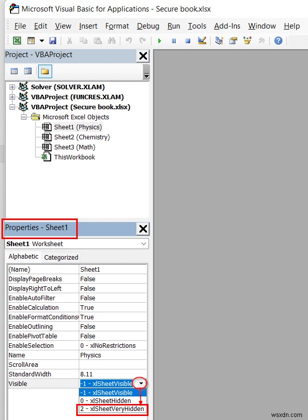The width and height of the screenshot is (308, 420).
Task: Toggle Folders icon in Project panel
Action: (x=45, y=71)
